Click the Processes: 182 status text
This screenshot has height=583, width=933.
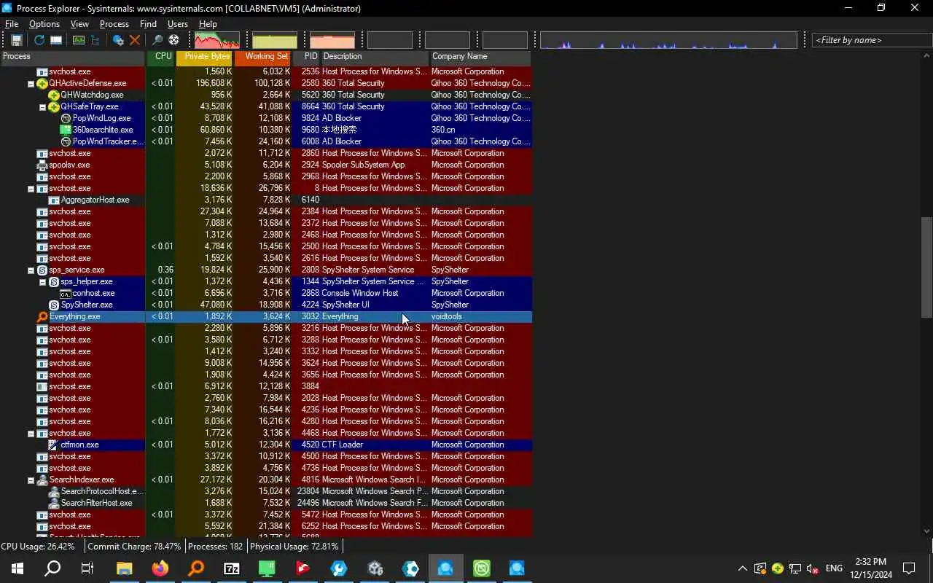point(215,547)
